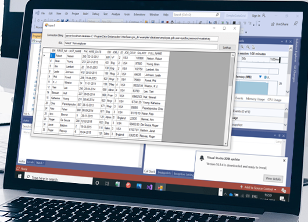The image size is (308, 222).
Task: Click the data grid scroll down arrow
Action: click(225, 144)
